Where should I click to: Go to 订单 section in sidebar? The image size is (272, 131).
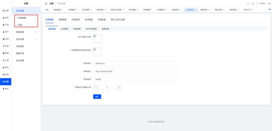(6, 25)
